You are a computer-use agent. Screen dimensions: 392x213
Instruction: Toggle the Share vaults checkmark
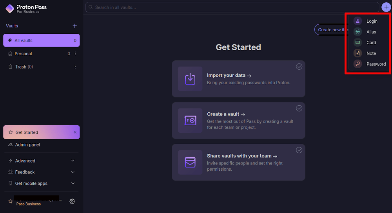coord(299,150)
